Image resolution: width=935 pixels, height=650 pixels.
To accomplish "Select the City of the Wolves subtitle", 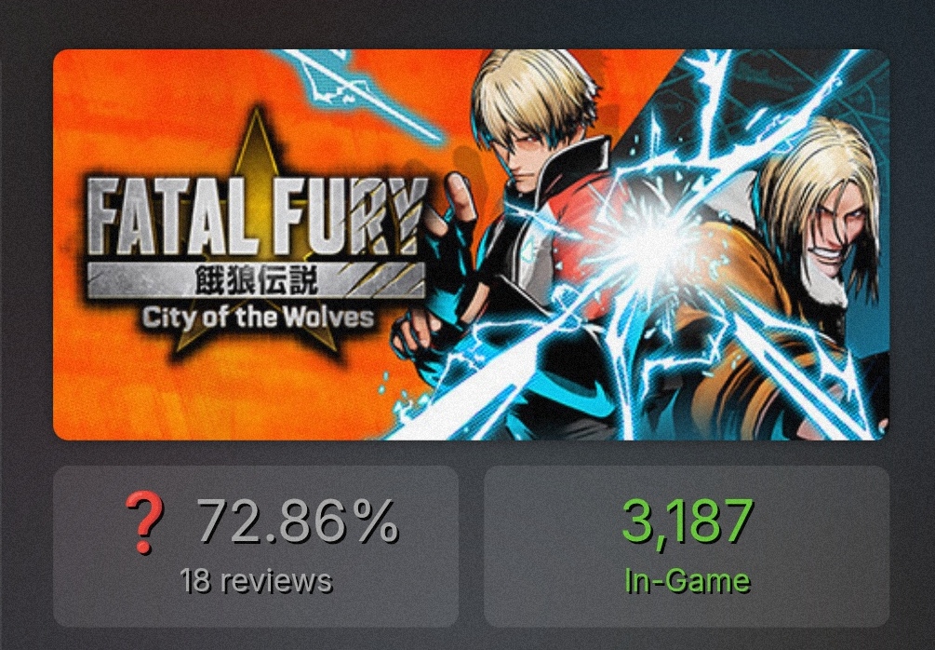I will pyautogui.click(x=258, y=317).
